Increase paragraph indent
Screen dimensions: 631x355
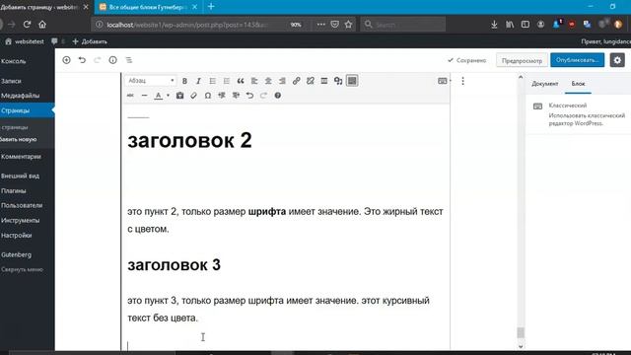pos(236,96)
